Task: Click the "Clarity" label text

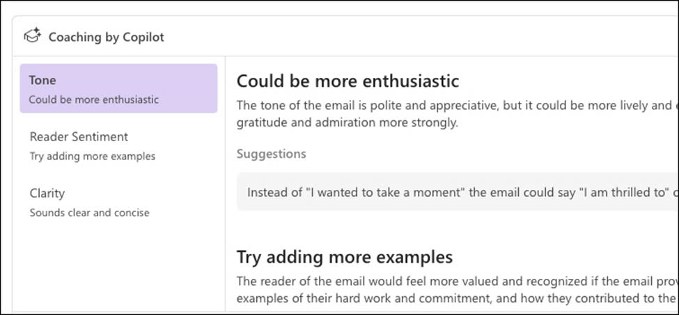Action: click(x=47, y=193)
